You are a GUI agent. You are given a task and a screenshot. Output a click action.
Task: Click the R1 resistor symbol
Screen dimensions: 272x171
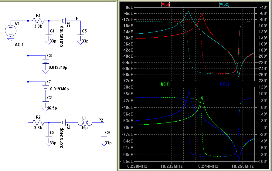click(38, 21)
